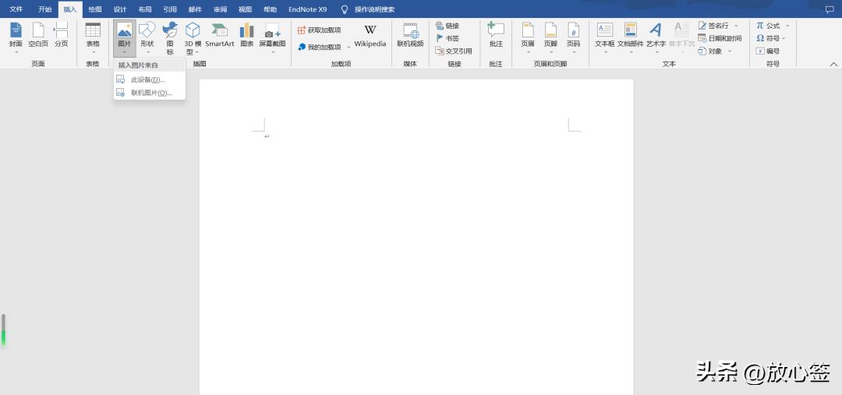Add a signature line (签名行)

tap(713, 26)
